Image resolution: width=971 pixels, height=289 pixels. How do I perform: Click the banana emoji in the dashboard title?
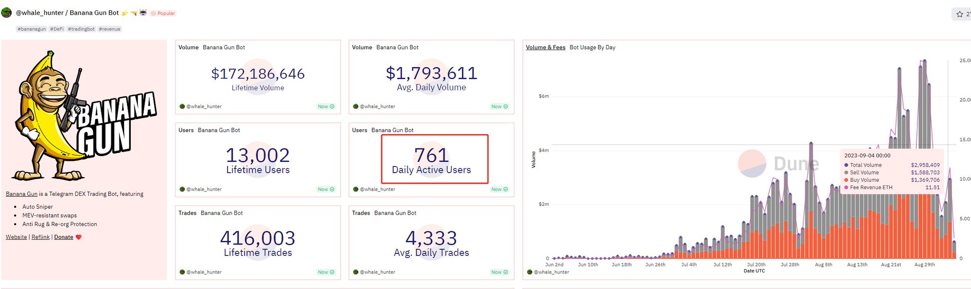click(125, 13)
